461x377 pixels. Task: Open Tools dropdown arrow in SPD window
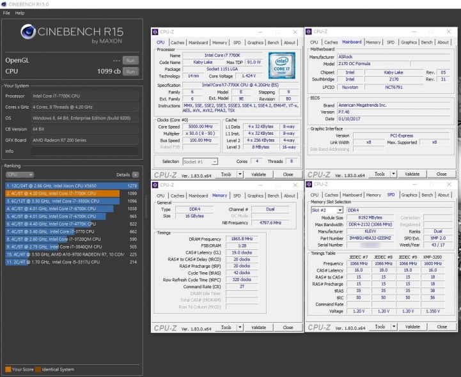394,327
